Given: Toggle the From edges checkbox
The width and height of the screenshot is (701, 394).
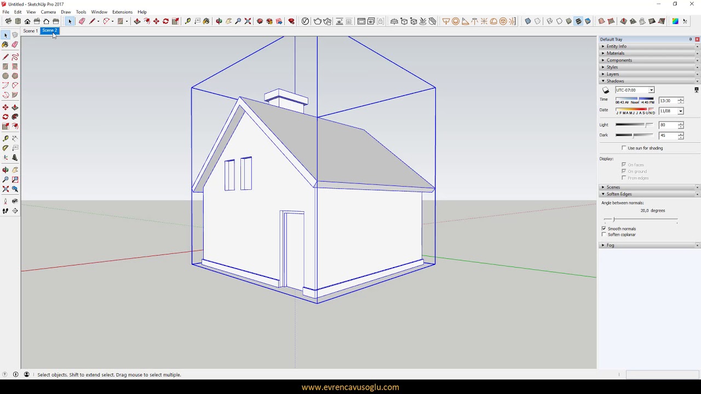Looking at the screenshot, I should [x=624, y=178].
